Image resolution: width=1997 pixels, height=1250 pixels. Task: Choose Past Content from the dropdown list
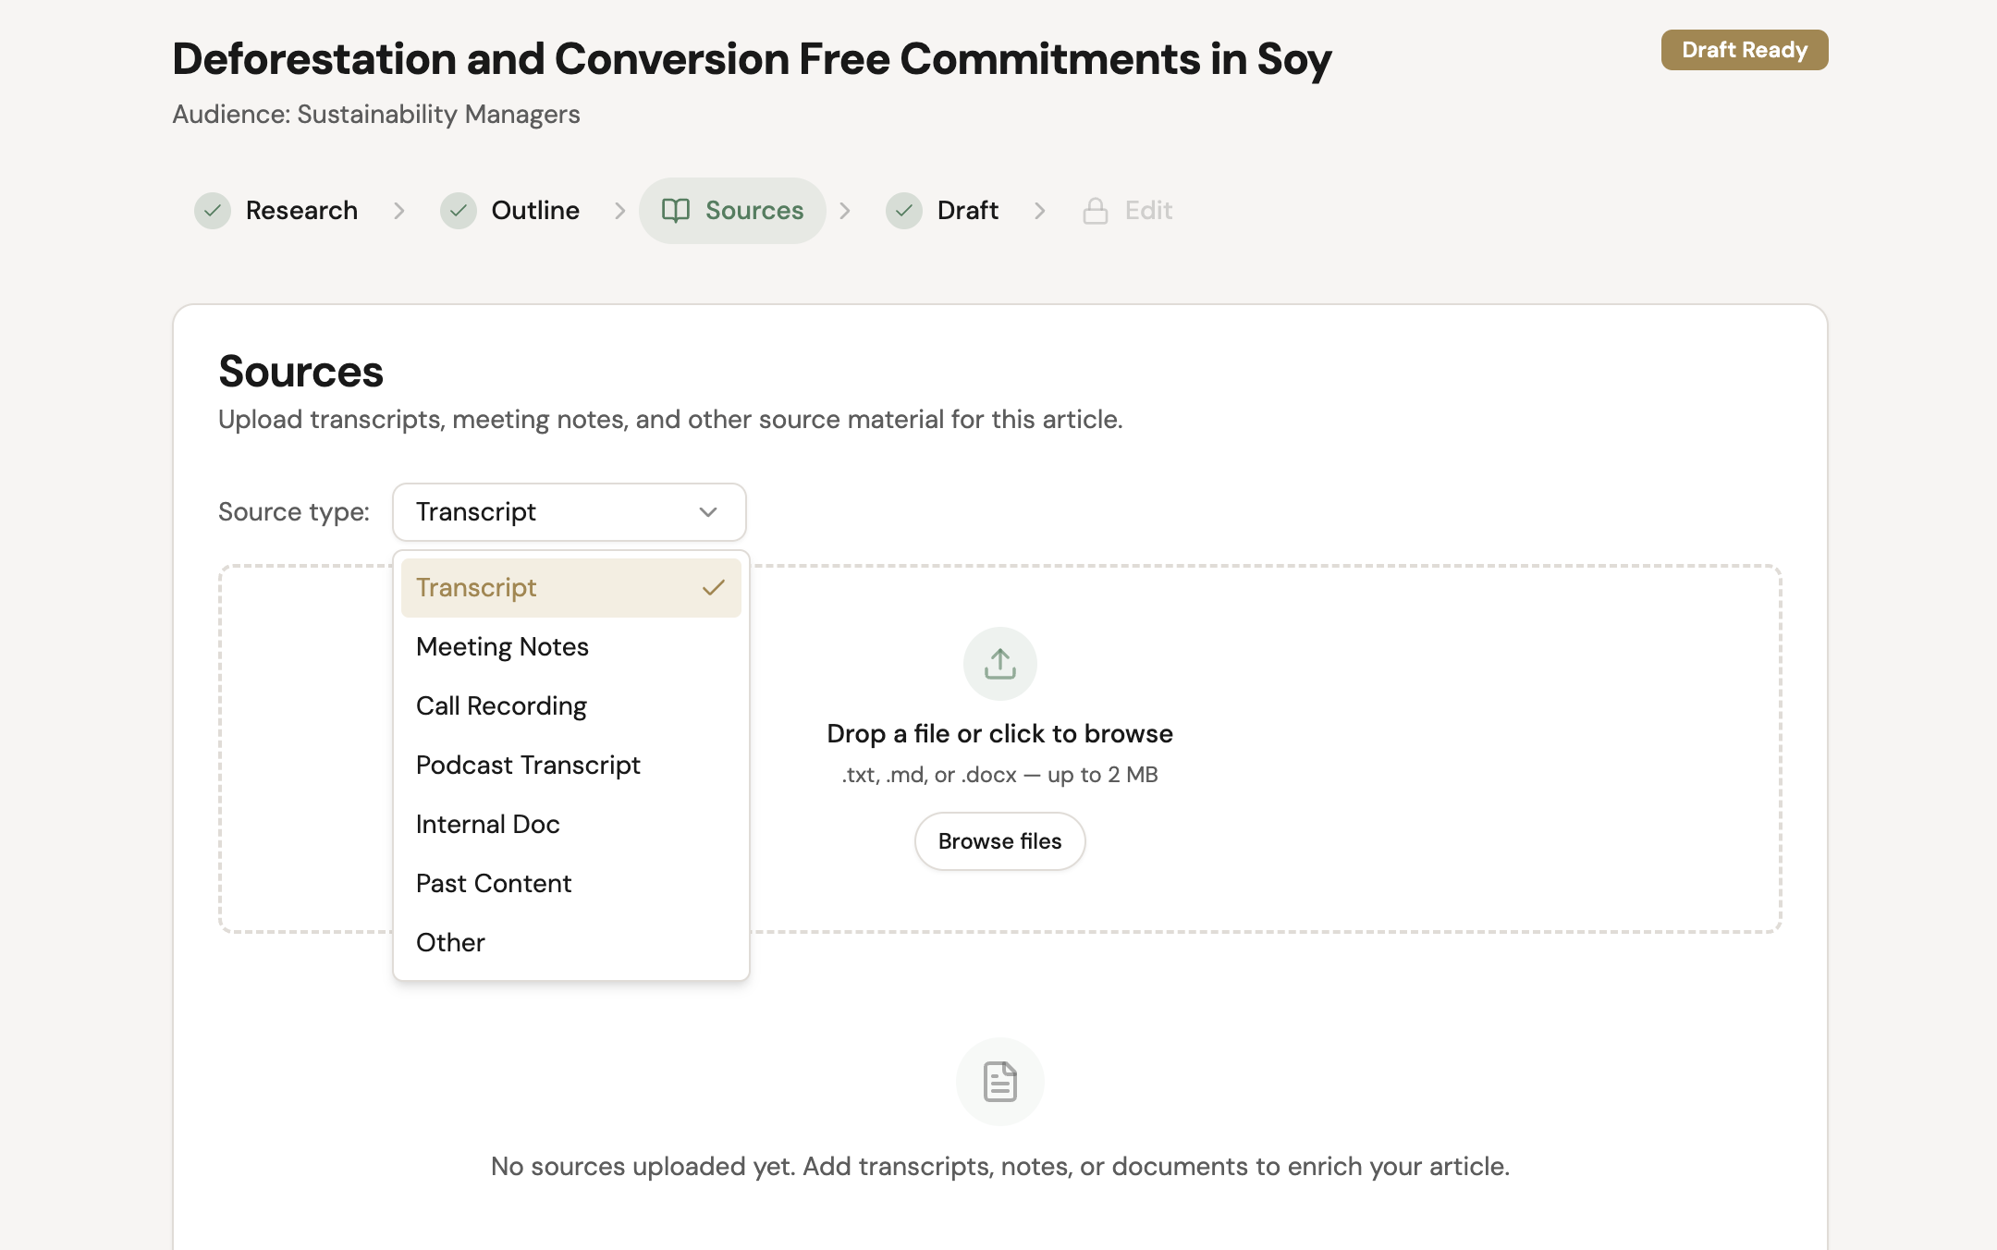[x=494, y=884]
